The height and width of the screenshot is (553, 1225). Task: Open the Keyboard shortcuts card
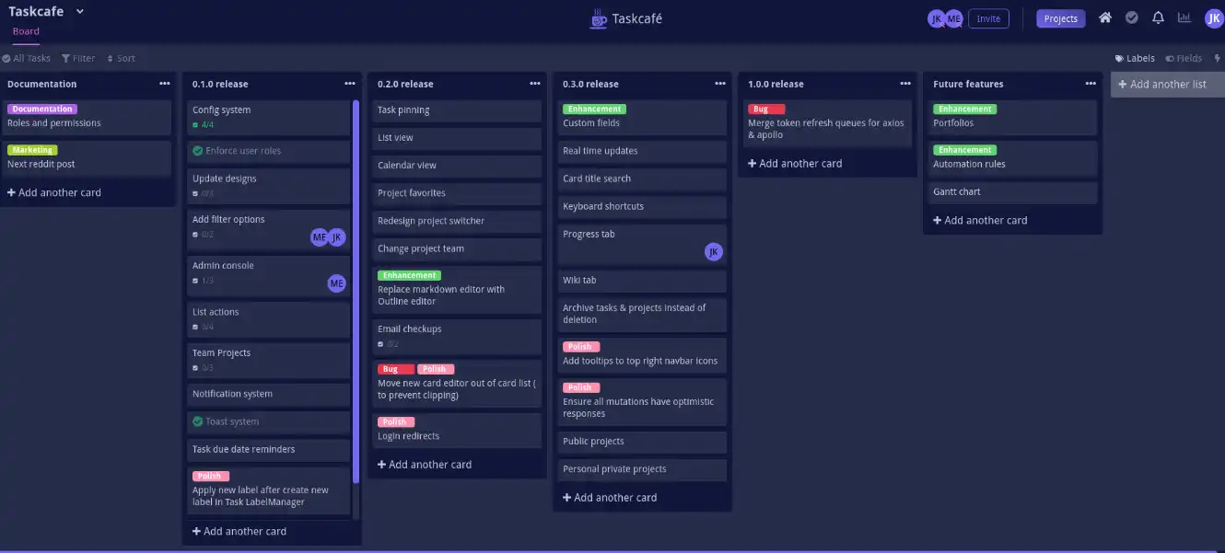coord(642,206)
